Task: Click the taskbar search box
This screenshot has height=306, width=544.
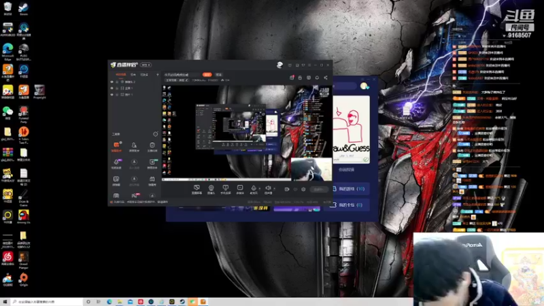Action: 47,302
